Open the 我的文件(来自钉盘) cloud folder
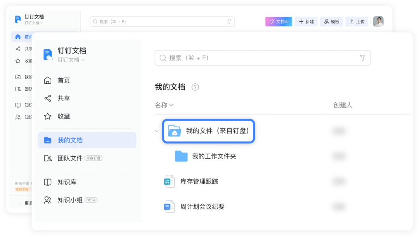 click(208, 131)
